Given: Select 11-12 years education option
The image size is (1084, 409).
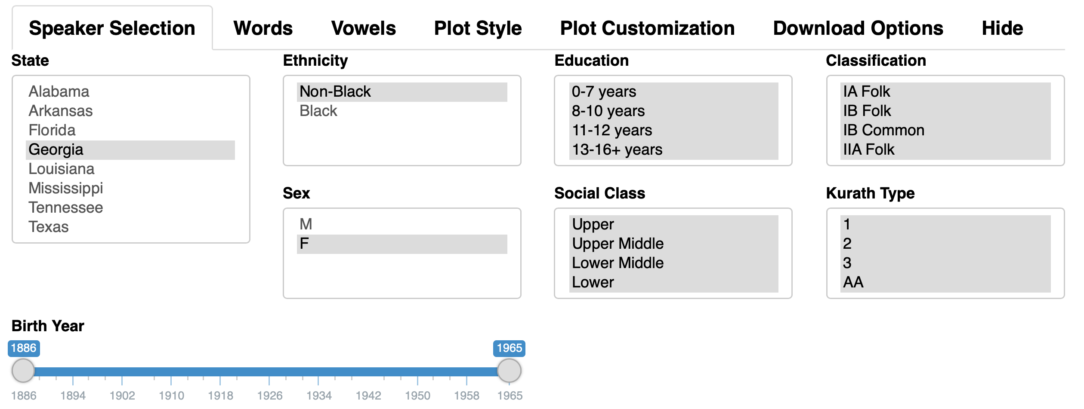Looking at the screenshot, I should (673, 130).
